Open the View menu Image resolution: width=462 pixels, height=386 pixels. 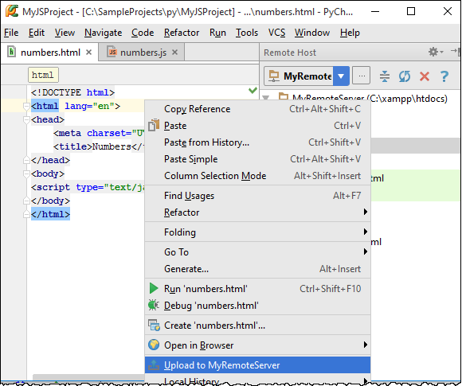point(65,33)
